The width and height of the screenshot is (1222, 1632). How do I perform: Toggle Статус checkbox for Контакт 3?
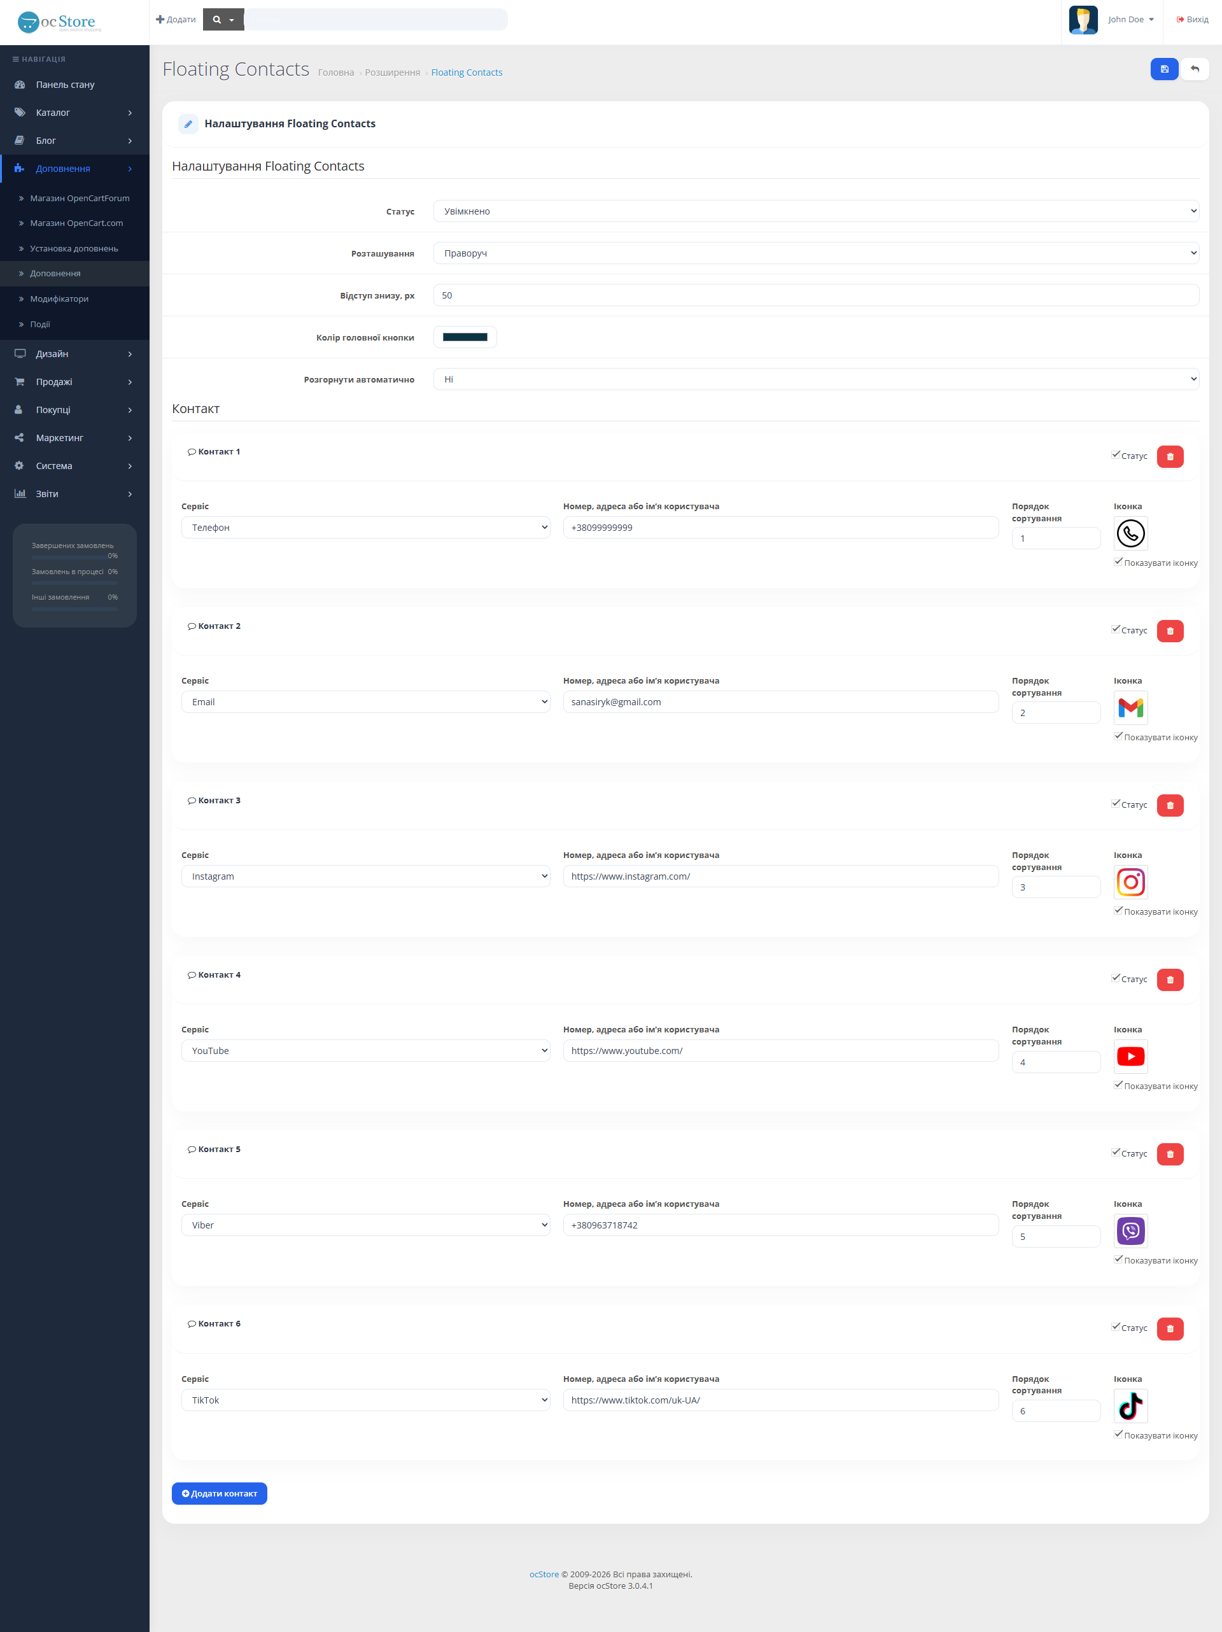coord(1116,803)
